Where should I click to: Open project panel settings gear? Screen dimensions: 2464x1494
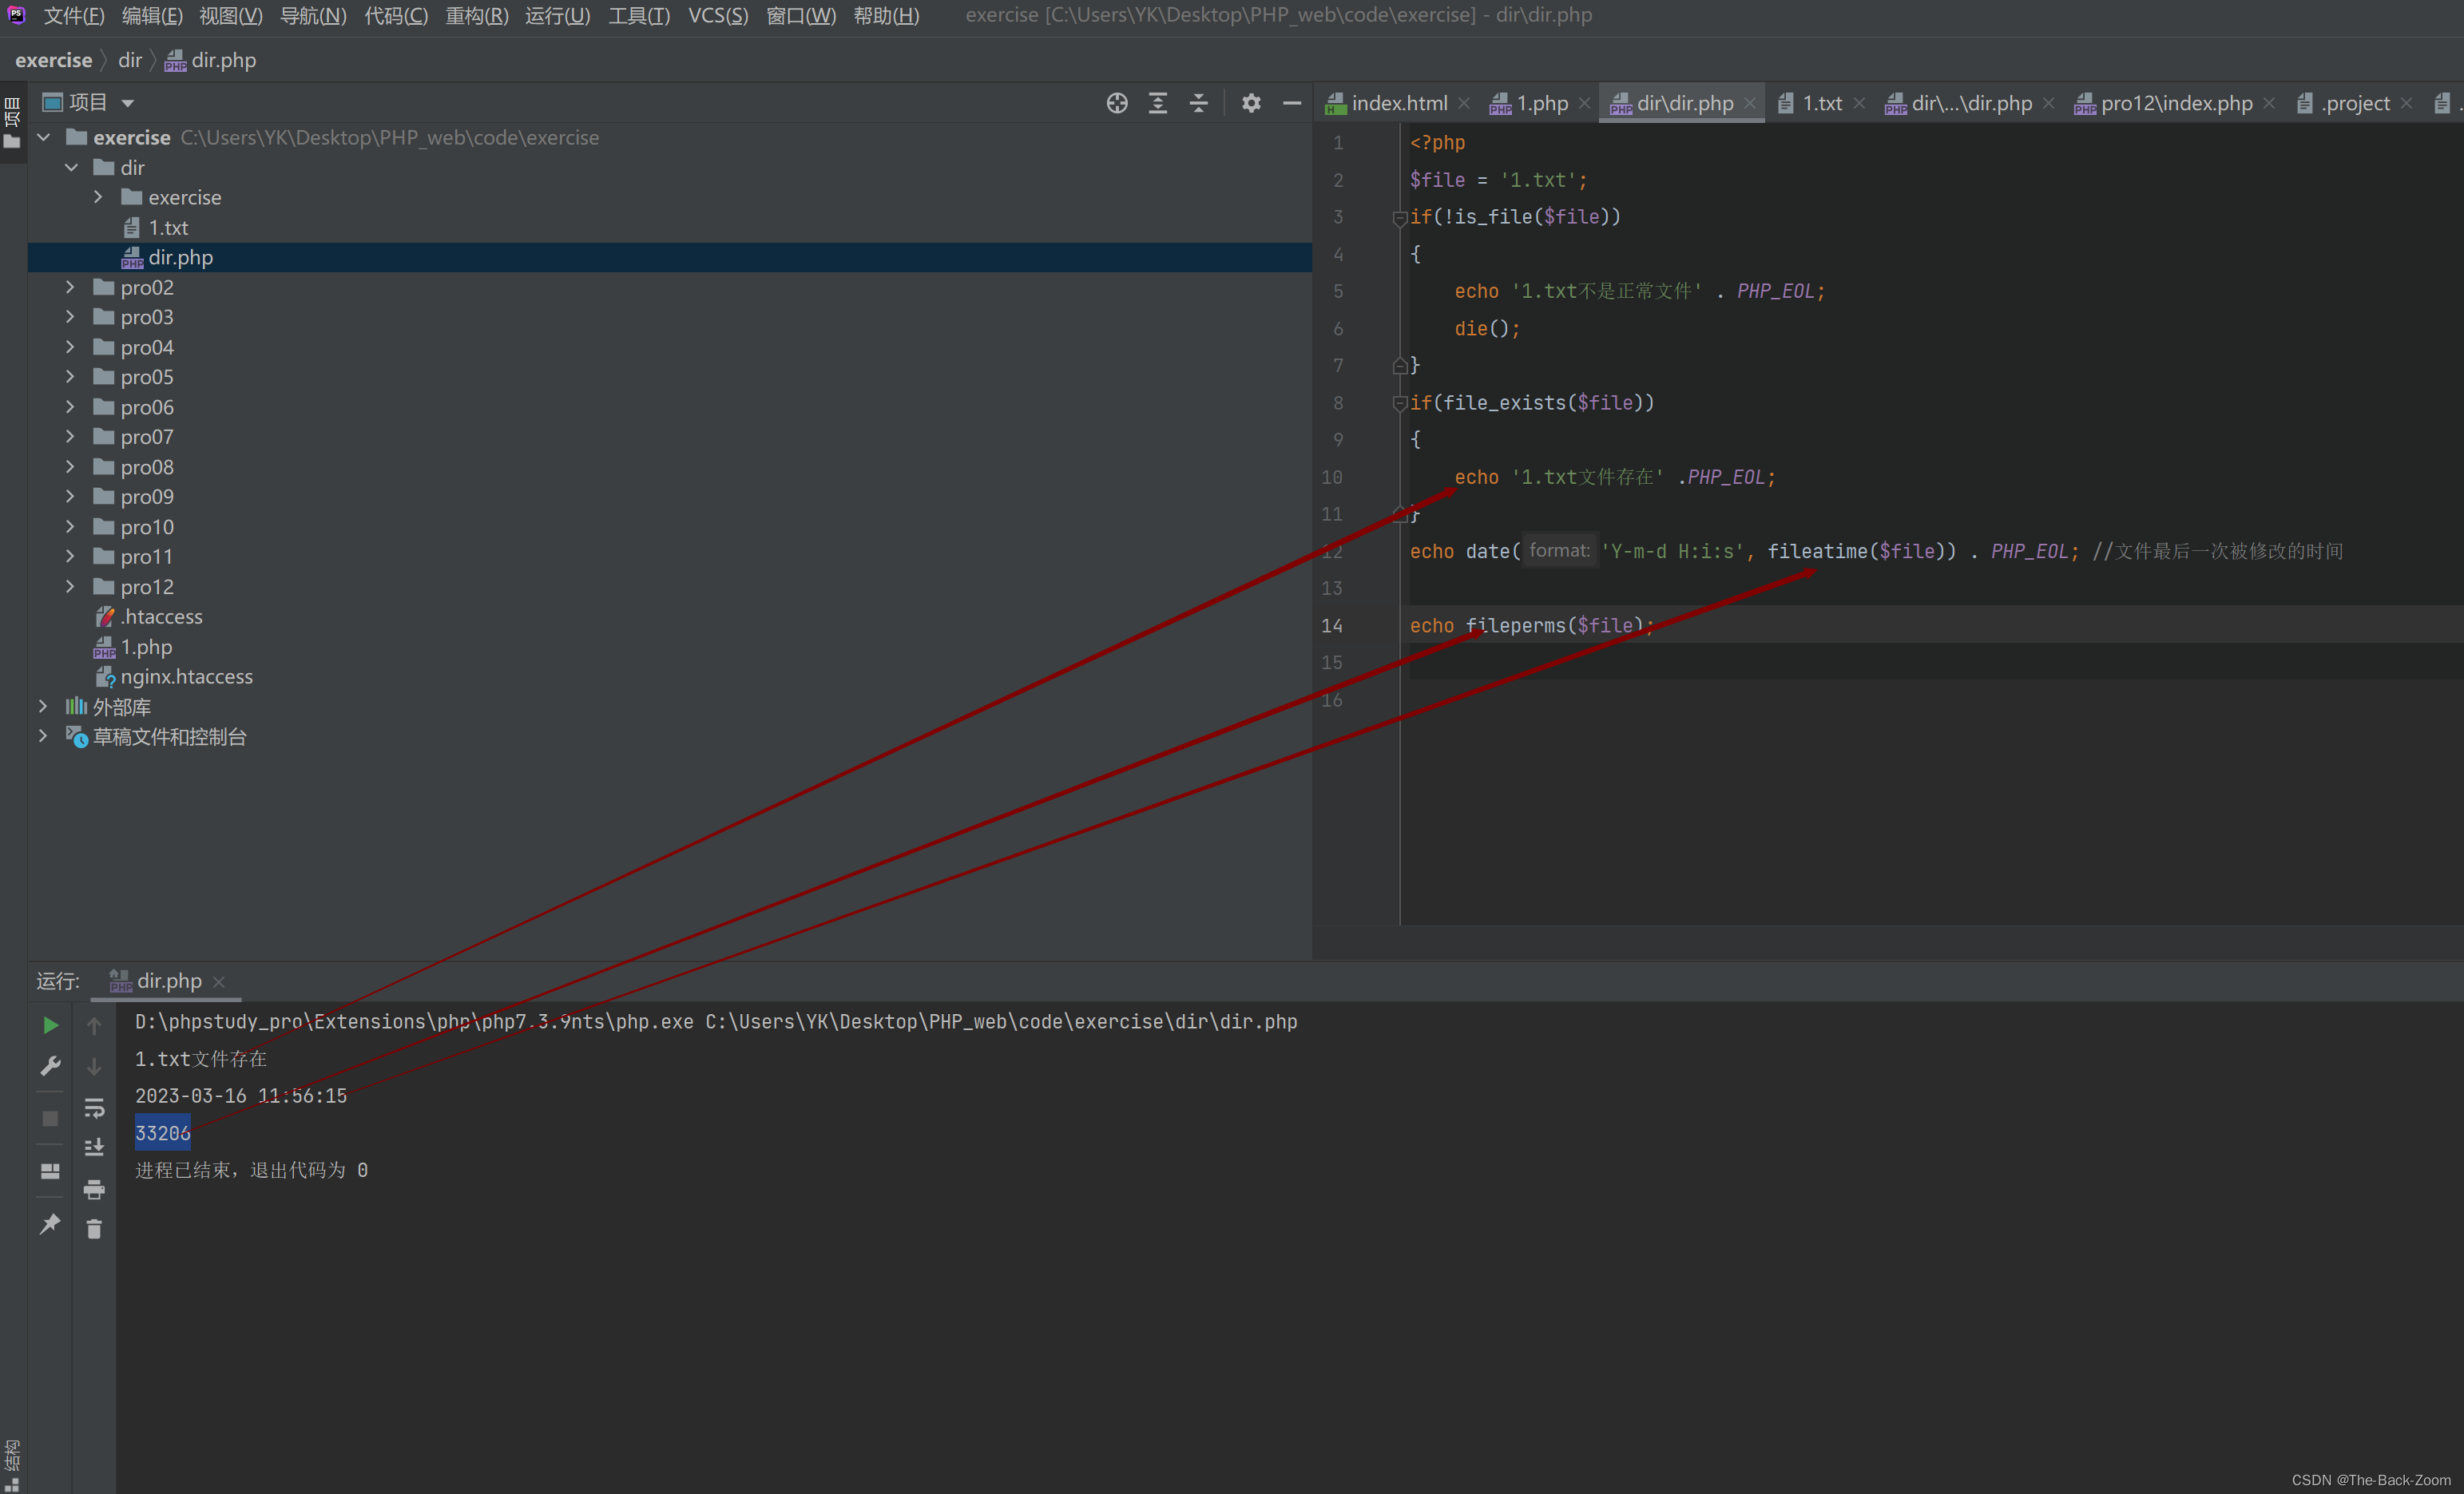1251,103
